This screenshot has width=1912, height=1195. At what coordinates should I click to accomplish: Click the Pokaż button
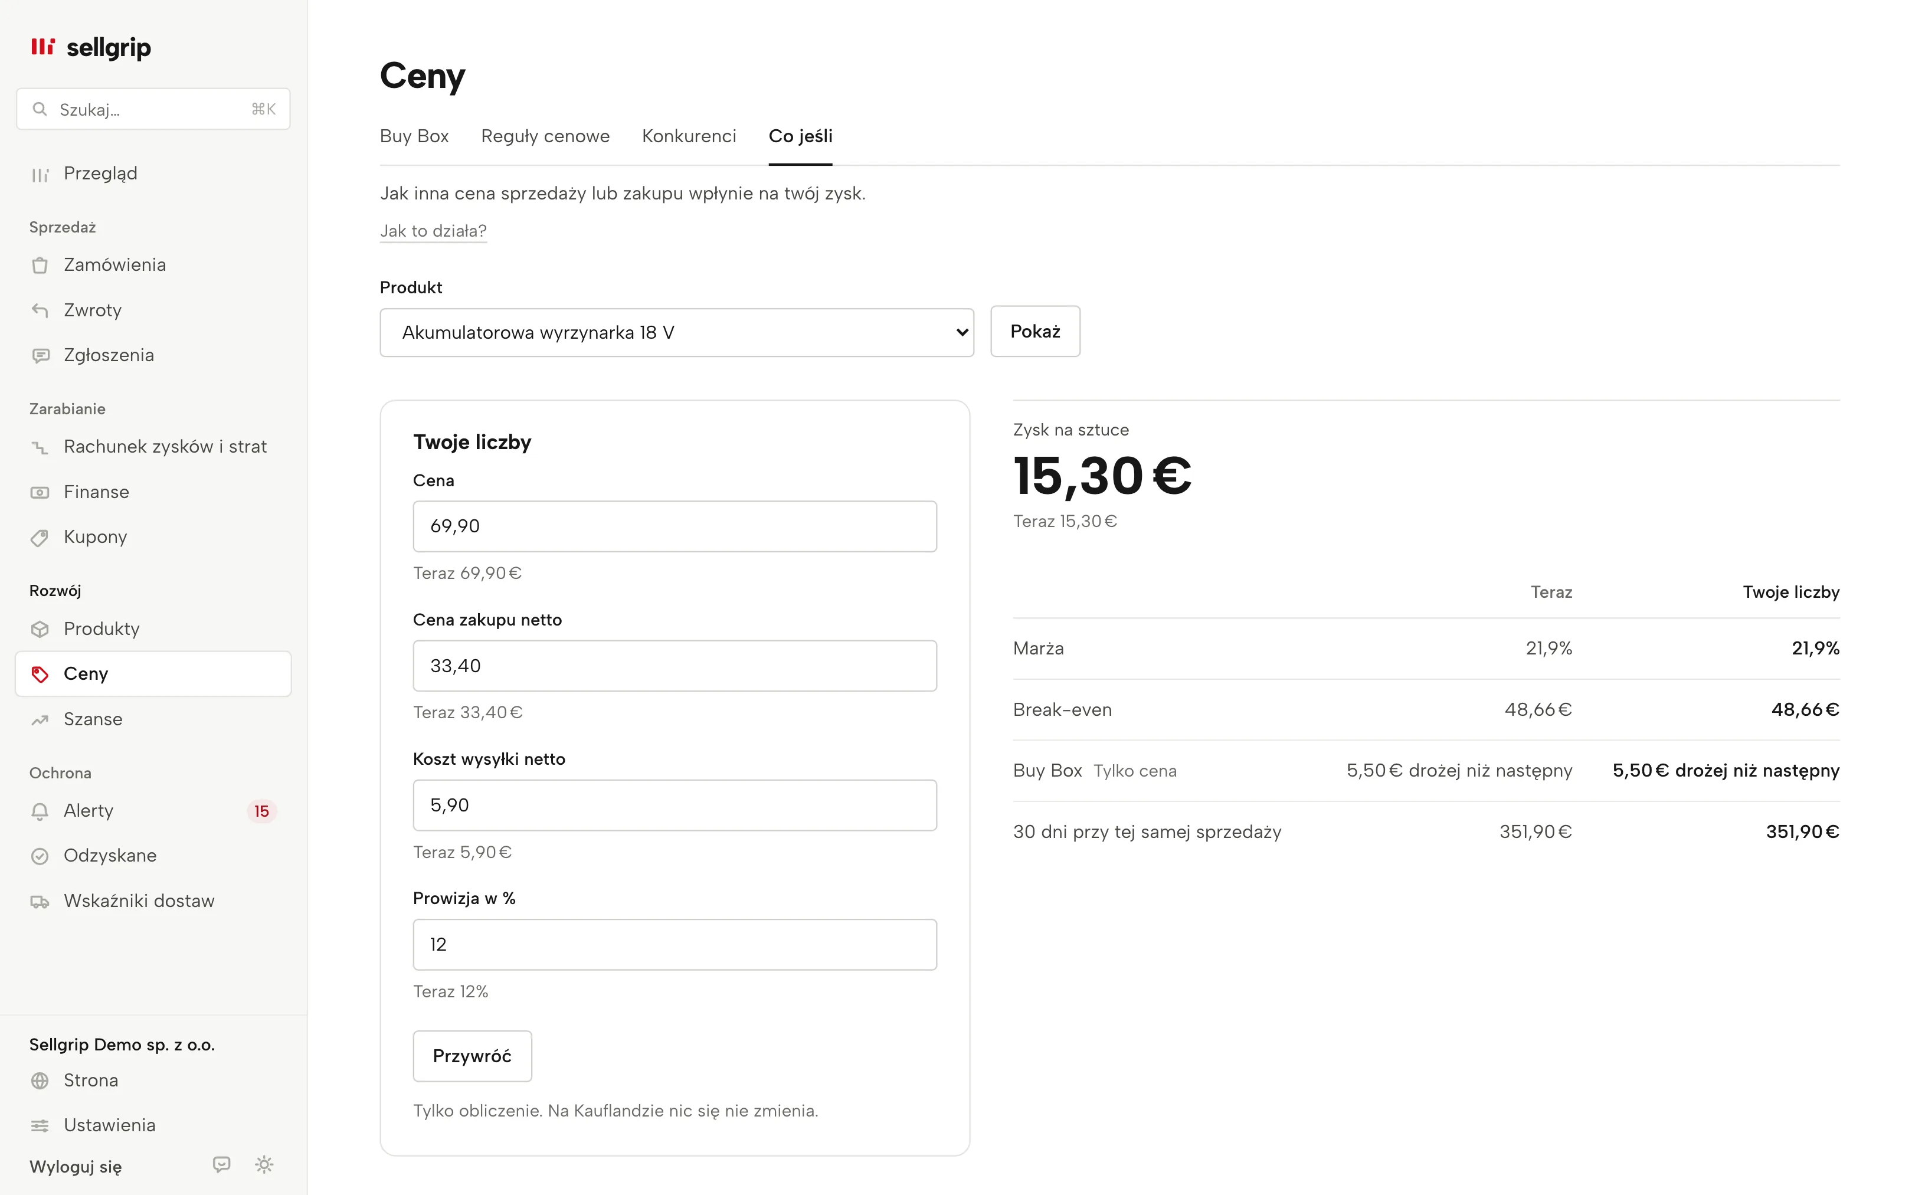(x=1035, y=331)
